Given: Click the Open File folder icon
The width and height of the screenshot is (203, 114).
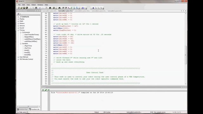Looking at the screenshot, I should 21,8.
